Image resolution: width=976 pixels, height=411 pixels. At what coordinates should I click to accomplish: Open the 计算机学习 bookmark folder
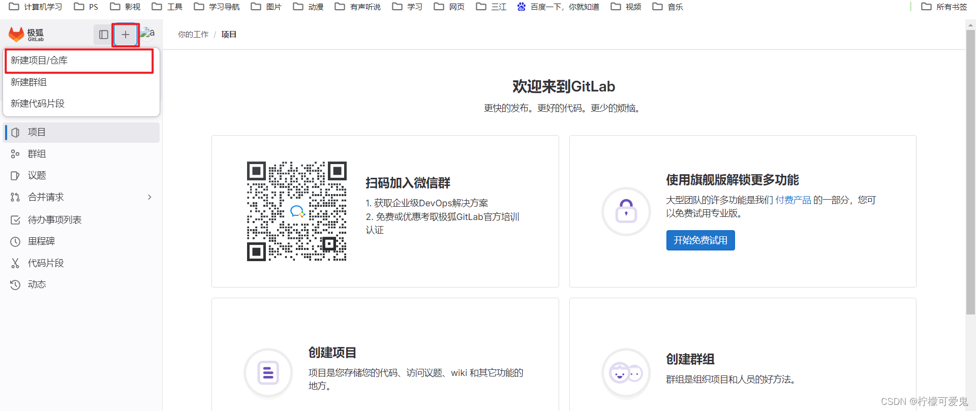[x=36, y=7]
